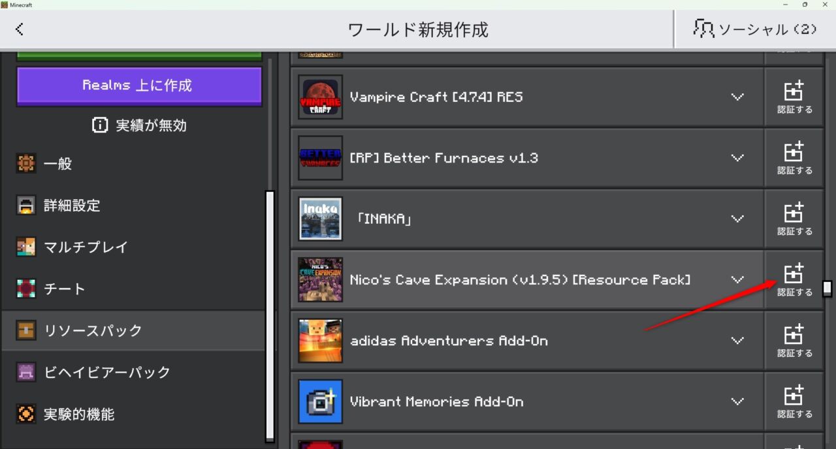Image resolution: width=836 pixels, height=449 pixels.
Task: Click the 実験的機能 icon
Action: (x=25, y=414)
